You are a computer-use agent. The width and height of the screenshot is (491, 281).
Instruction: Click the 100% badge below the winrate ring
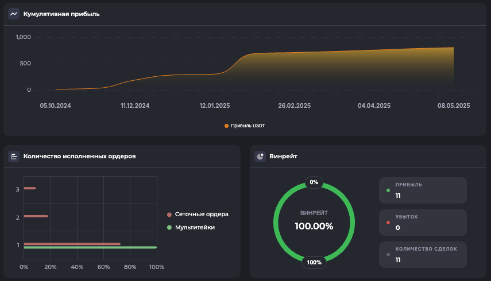(x=314, y=263)
